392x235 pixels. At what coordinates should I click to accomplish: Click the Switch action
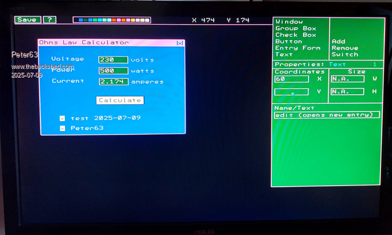tap(345, 55)
